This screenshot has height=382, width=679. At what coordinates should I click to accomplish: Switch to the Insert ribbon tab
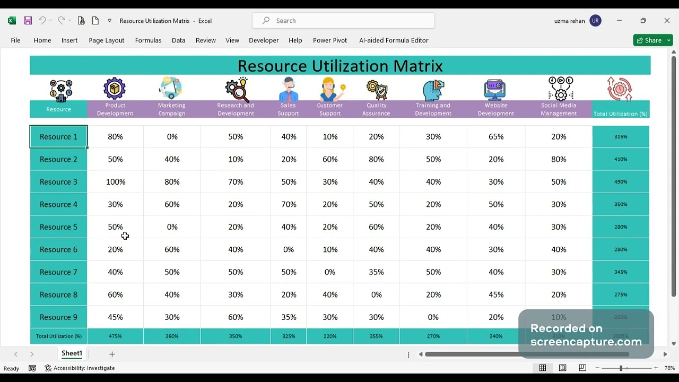tap(69, 40)
